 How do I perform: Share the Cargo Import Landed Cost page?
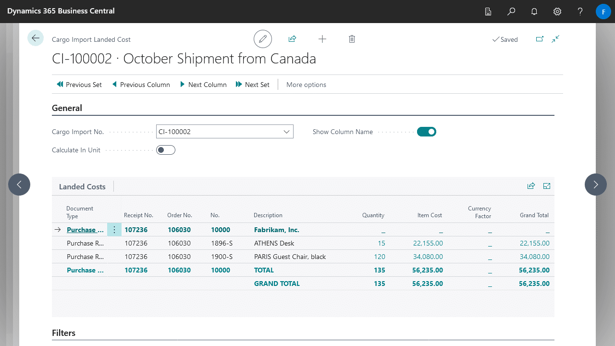pos(292,39)
